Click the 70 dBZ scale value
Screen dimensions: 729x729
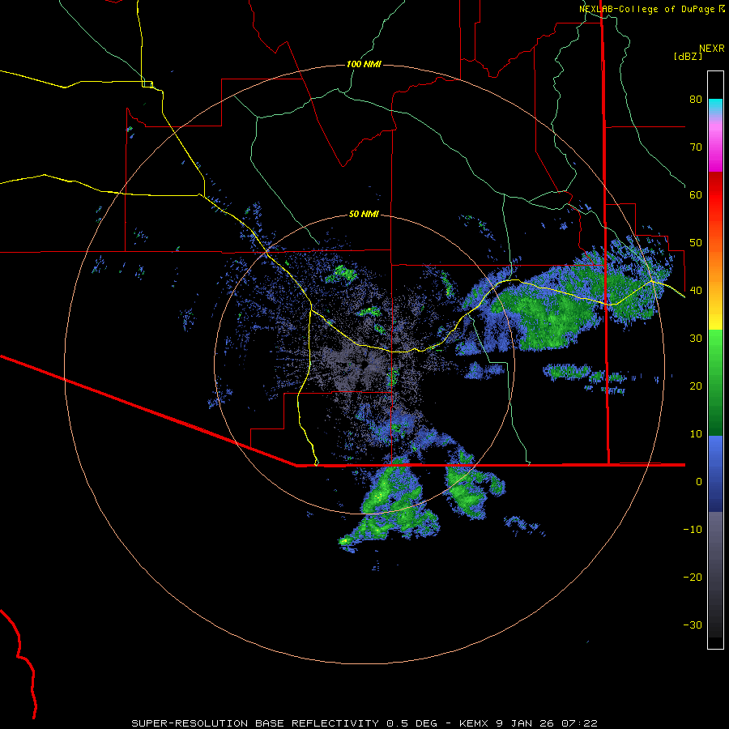[696, 147]
